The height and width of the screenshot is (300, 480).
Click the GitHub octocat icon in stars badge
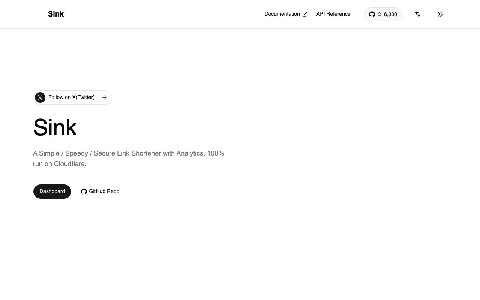coord(372,14)
